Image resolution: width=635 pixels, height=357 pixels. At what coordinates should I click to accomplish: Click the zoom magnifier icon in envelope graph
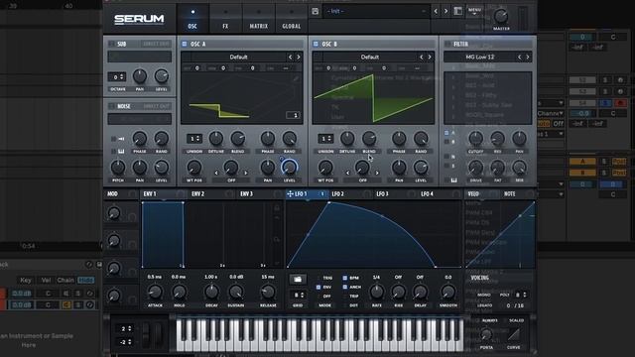point(277,240)
